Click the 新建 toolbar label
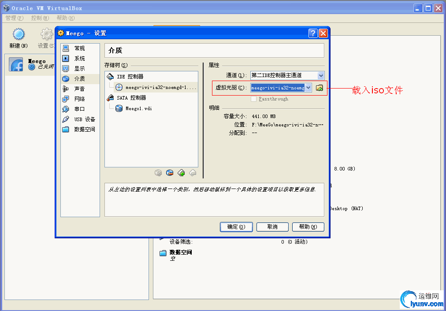 coord(19,46)
